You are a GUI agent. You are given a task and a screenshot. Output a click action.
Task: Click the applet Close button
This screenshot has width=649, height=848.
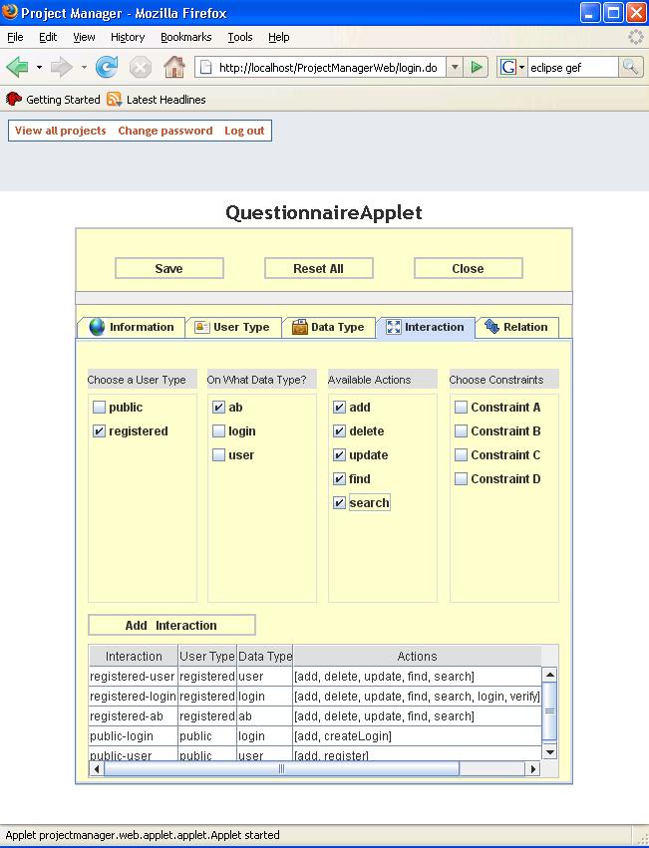pos(468,268)
